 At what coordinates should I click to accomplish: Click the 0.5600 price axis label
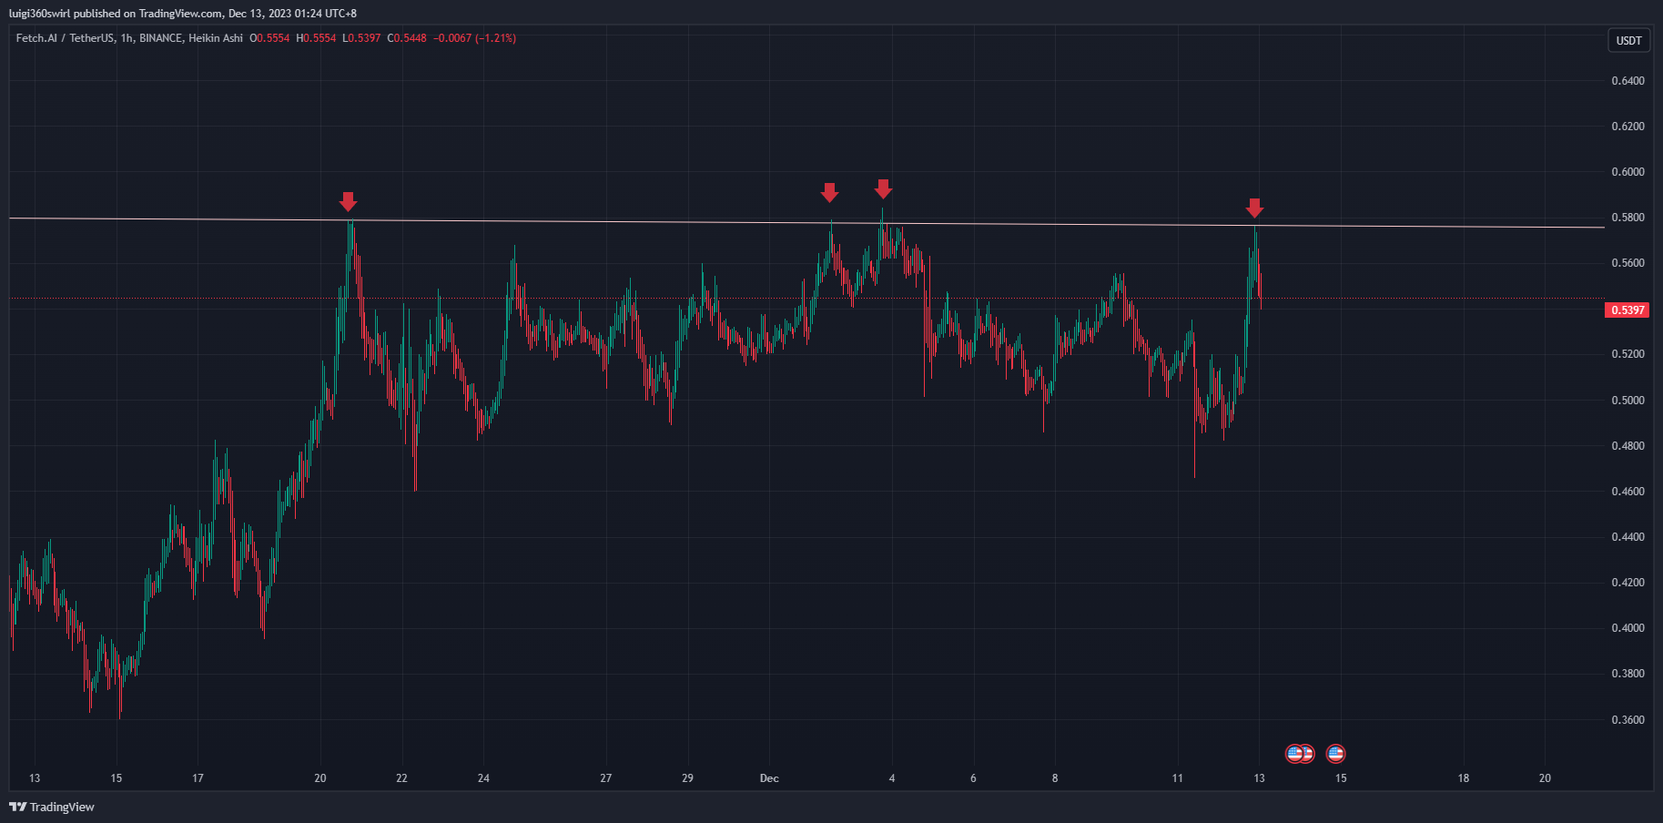(1628, 263)
